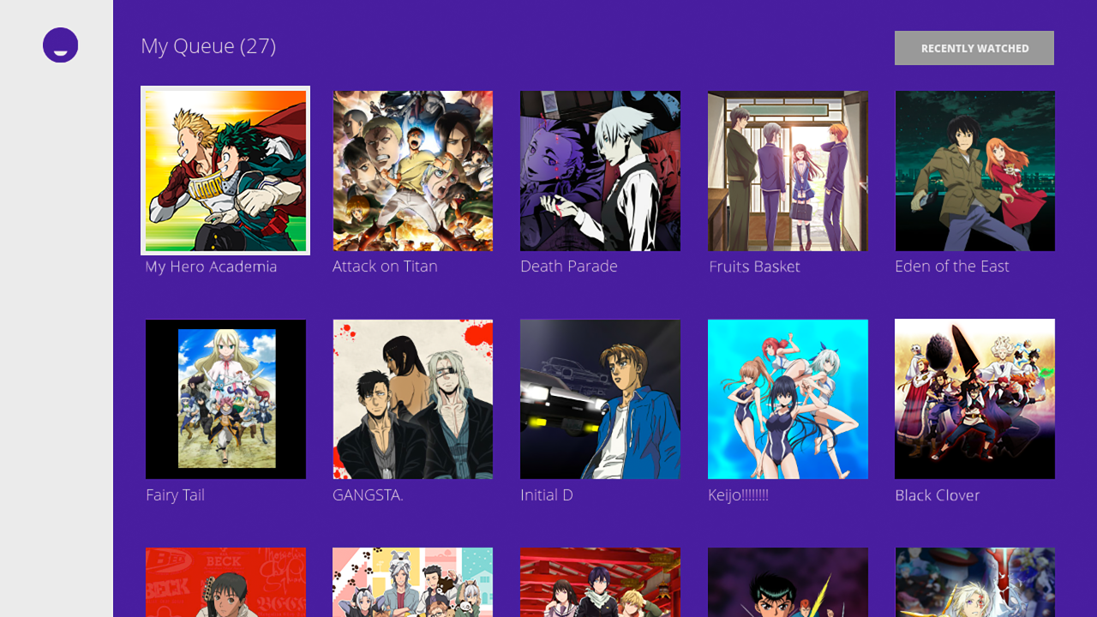Select the My Hero Academia poster
This screenshot has width=1097, height=617.
[x=225, y=171]
